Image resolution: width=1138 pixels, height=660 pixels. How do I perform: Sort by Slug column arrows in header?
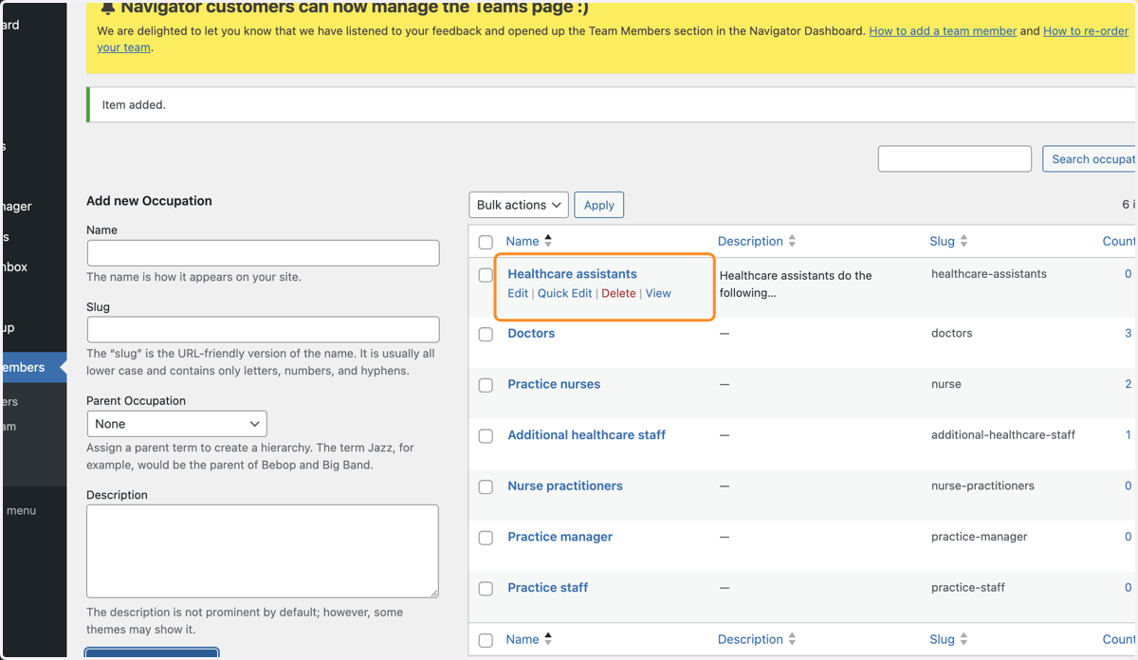point(964,241)
